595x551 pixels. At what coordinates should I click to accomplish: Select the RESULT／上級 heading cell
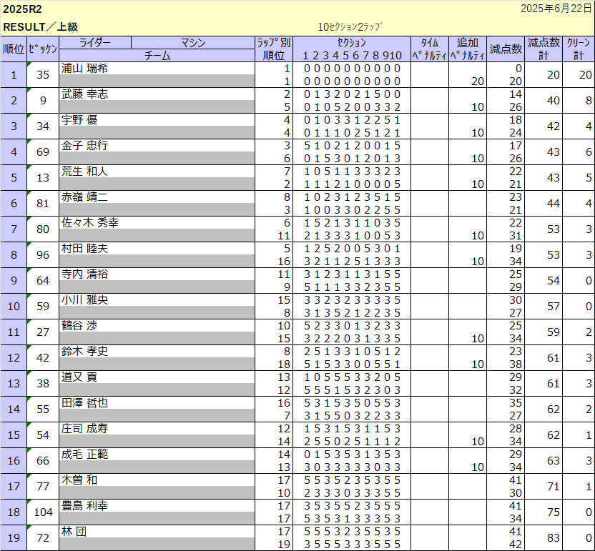coord(41,27)
